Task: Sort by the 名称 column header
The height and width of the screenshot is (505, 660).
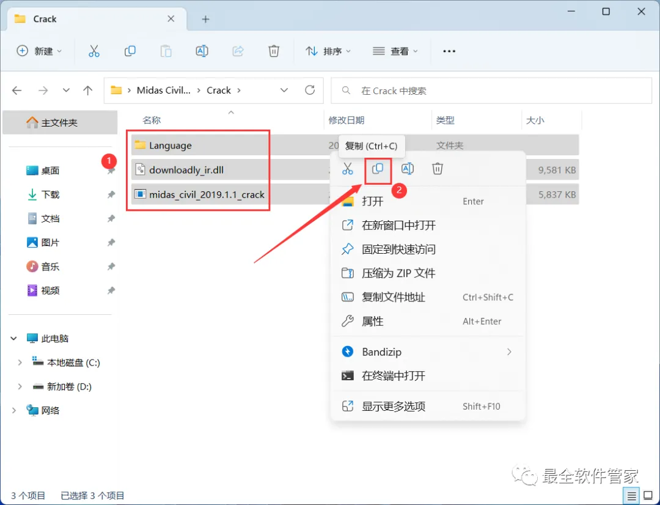Action: coord(152,120)
